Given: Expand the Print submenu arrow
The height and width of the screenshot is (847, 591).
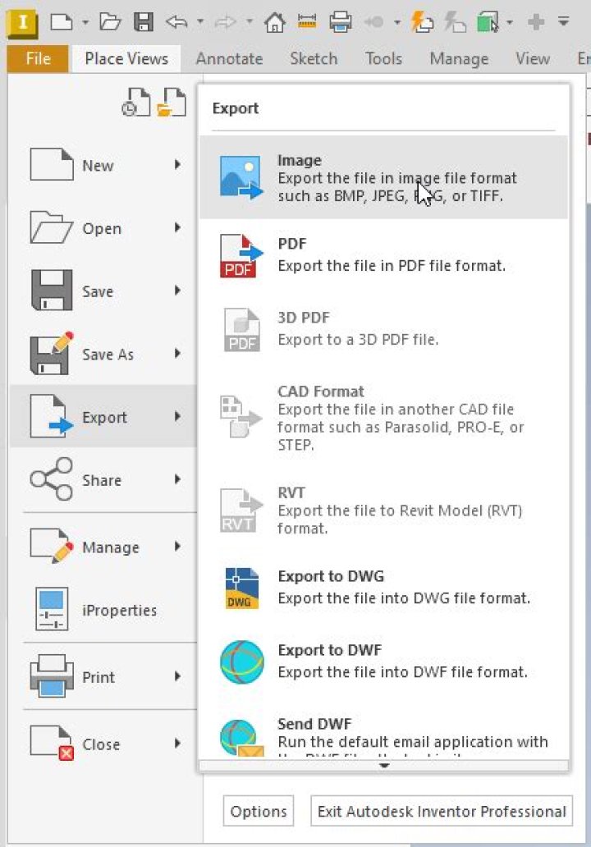Looking at the screenshot, I should [177, 676].
